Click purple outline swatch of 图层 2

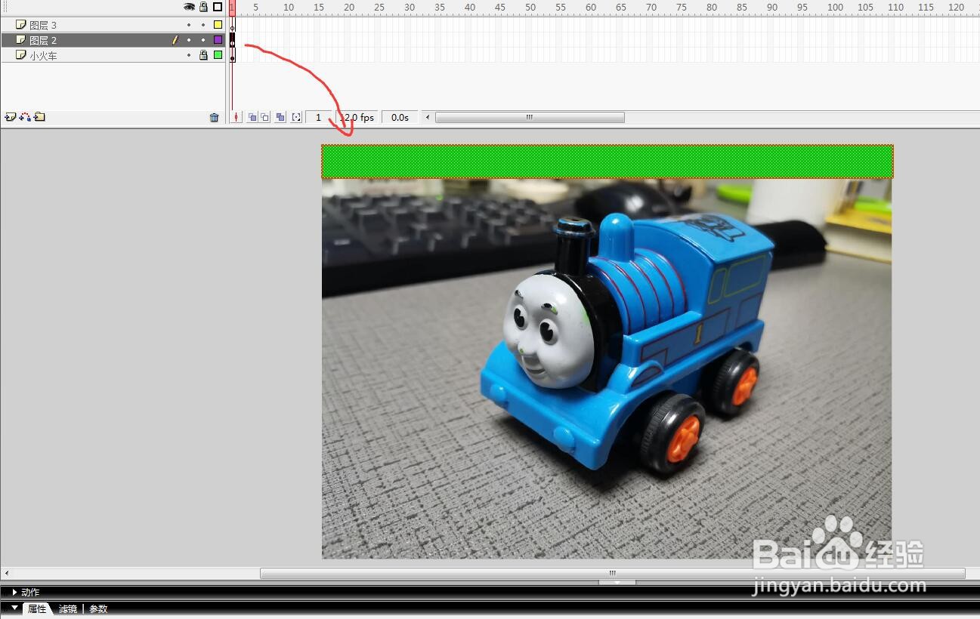[x=218, y=40]
